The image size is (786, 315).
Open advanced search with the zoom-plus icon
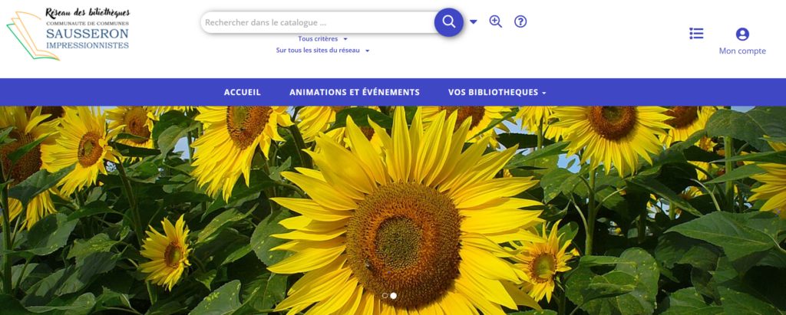coord(495,21)
